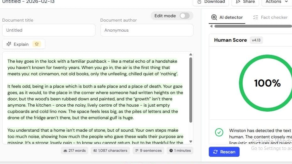Screen dimensions: 292x164
Task: Click the crown premium icon beside Explain
Action: 37,44
